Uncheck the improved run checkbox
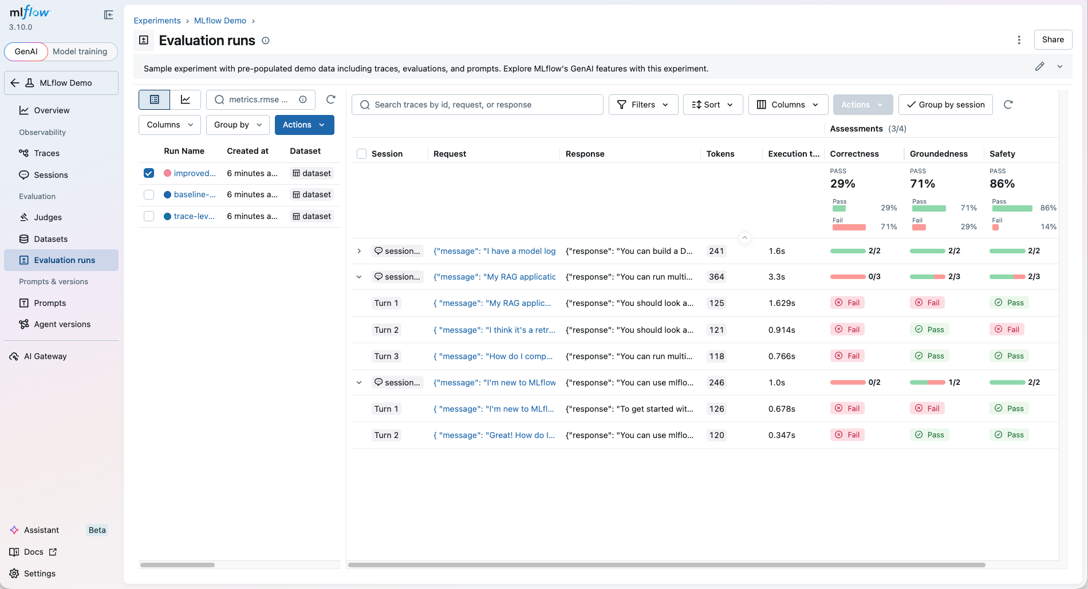 coord(149,173)
